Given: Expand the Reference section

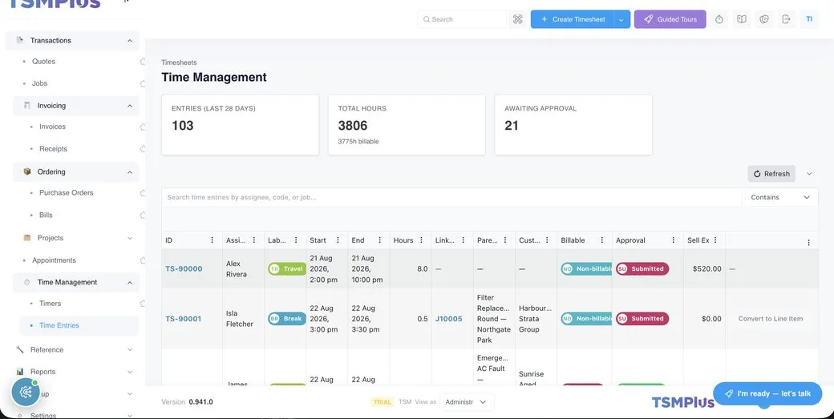Looking at the screenshot, I should click(130, 349).
